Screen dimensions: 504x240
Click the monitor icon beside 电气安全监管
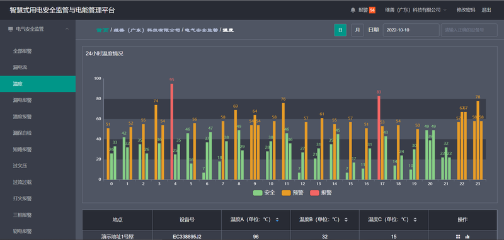[x=11, y=29]
